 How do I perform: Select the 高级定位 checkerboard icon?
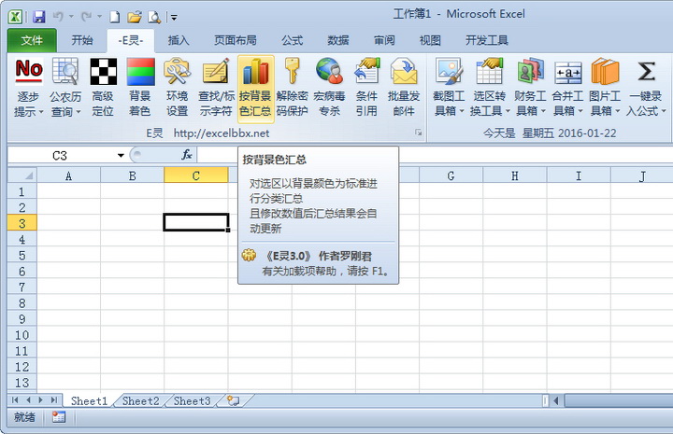[103, 71]
